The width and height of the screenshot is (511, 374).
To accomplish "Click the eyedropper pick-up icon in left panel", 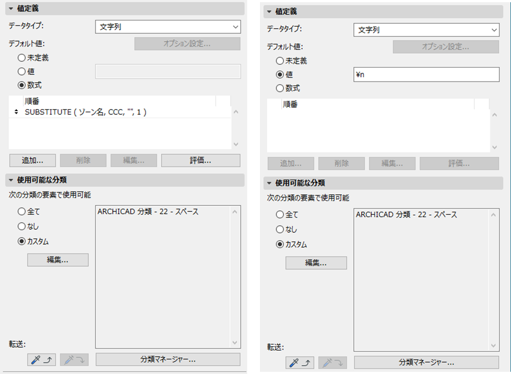I will (42, 360).
